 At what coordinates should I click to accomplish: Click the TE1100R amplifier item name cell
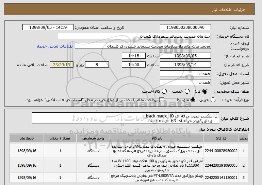coord(157,165)
